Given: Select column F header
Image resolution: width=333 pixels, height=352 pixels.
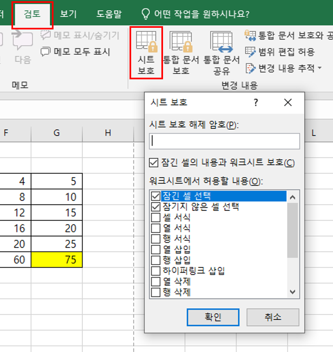Looking at the screenshot, I should [15, 133].
